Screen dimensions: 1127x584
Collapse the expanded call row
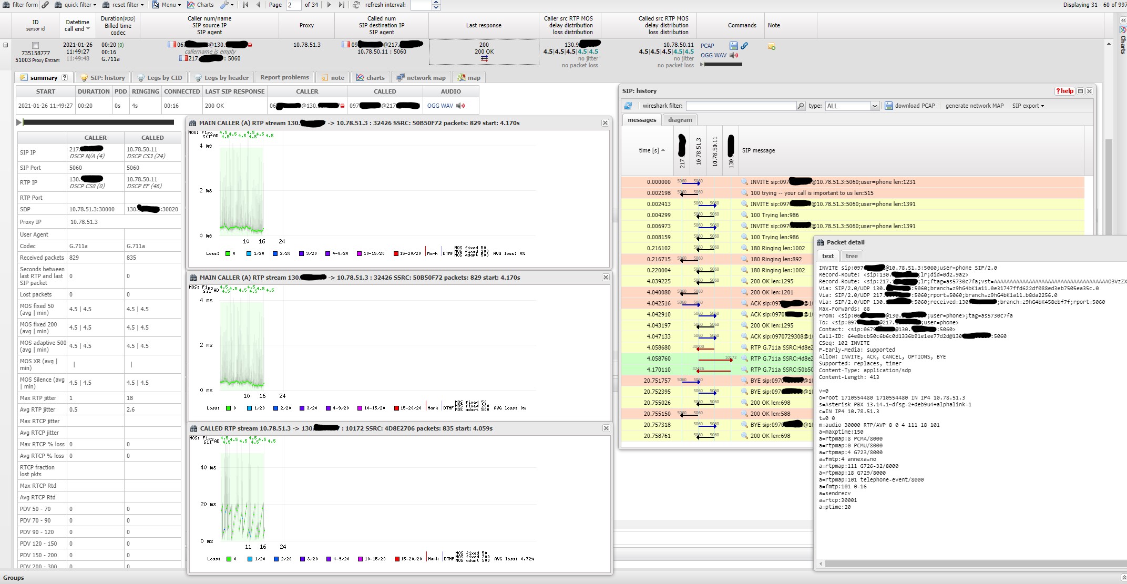point(5,45)
